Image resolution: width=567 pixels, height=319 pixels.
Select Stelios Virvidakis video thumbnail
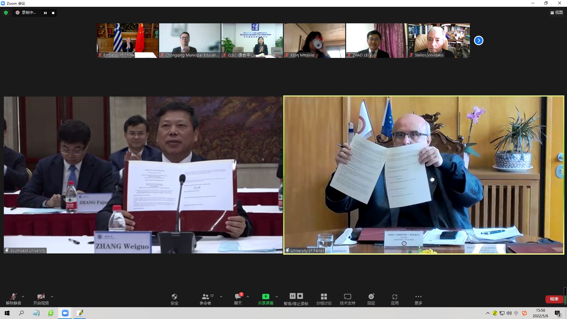point(439,40)
